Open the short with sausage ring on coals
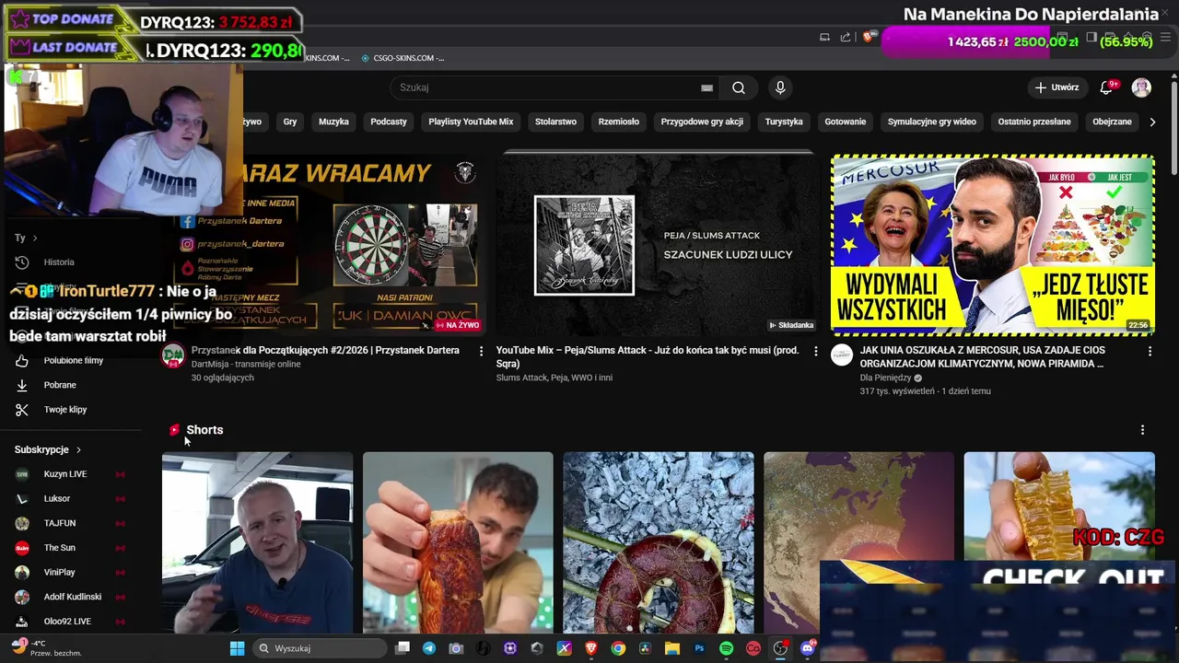This screenshot has height=663, width=1179. 659,542
